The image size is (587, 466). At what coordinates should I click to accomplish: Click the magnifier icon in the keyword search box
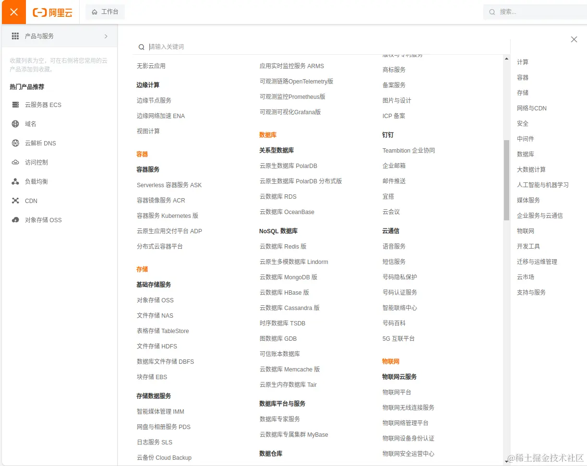coord(142,47)
